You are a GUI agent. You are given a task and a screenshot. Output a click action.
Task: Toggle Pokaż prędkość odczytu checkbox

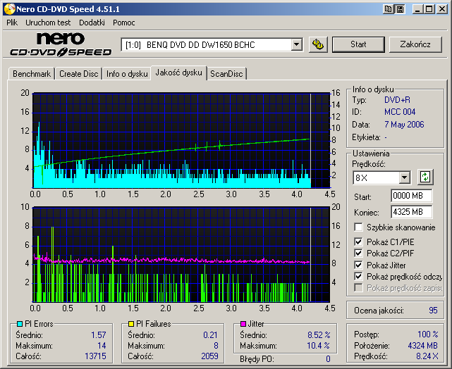(358, 276)
